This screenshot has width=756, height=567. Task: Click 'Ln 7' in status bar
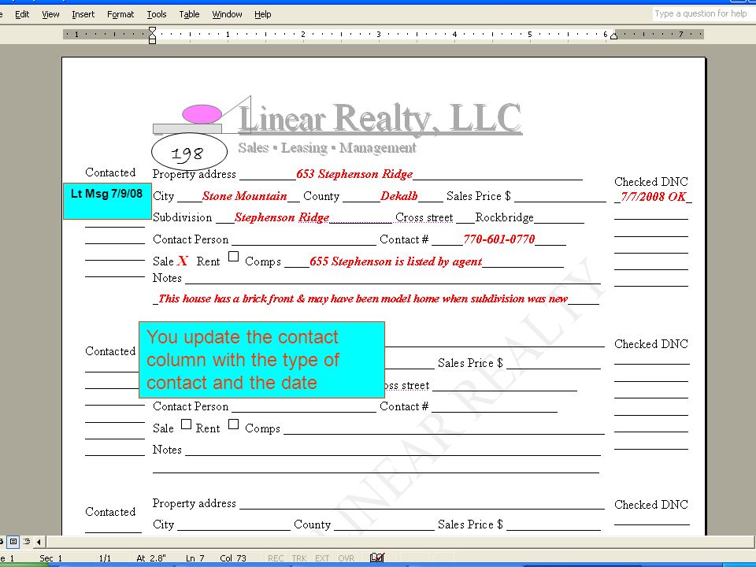point(195,558)
